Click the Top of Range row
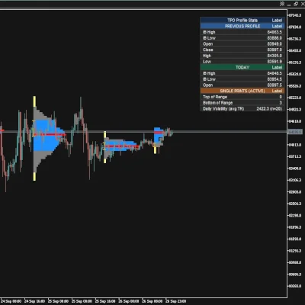Image resolution: width=305 pixels, height=305 pixels. pyautogui.click(x=242, y=97)
